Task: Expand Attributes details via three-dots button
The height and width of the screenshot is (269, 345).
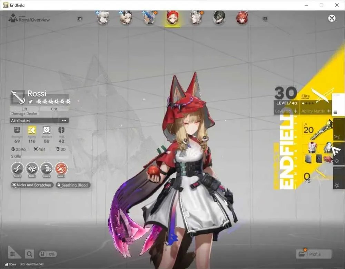Action: [x=64, y=120]
